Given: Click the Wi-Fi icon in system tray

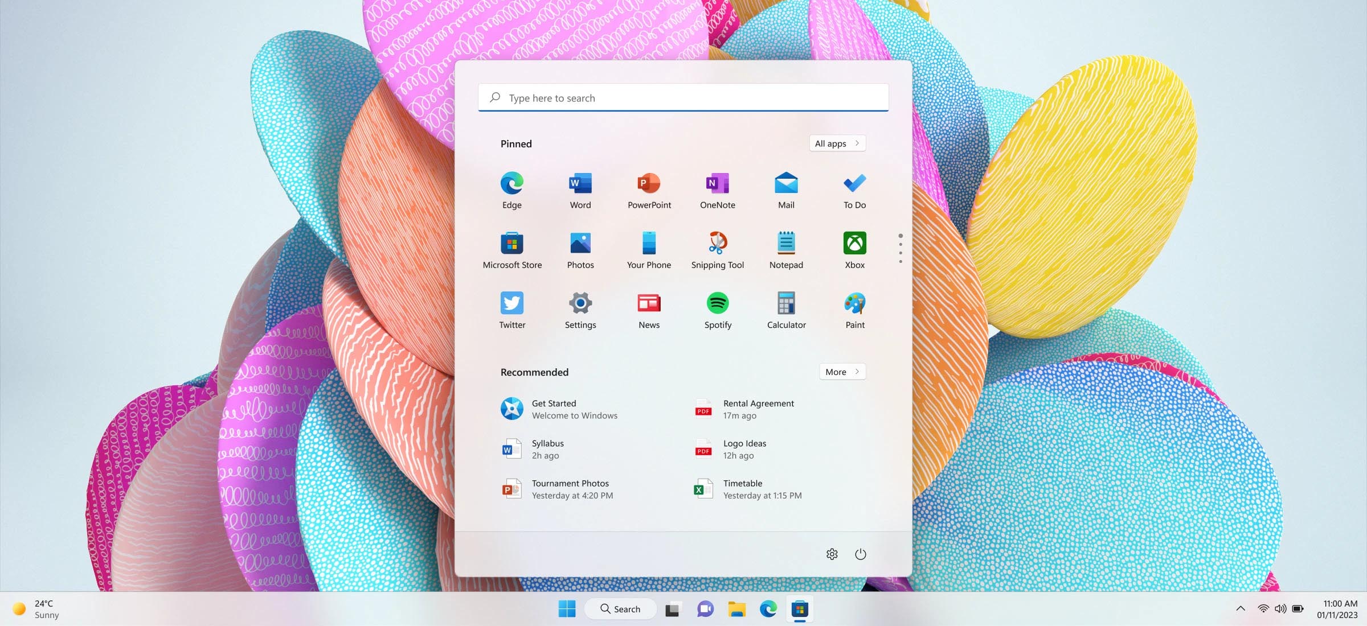Looking at the screenshot, I should tap(1263, 608).
